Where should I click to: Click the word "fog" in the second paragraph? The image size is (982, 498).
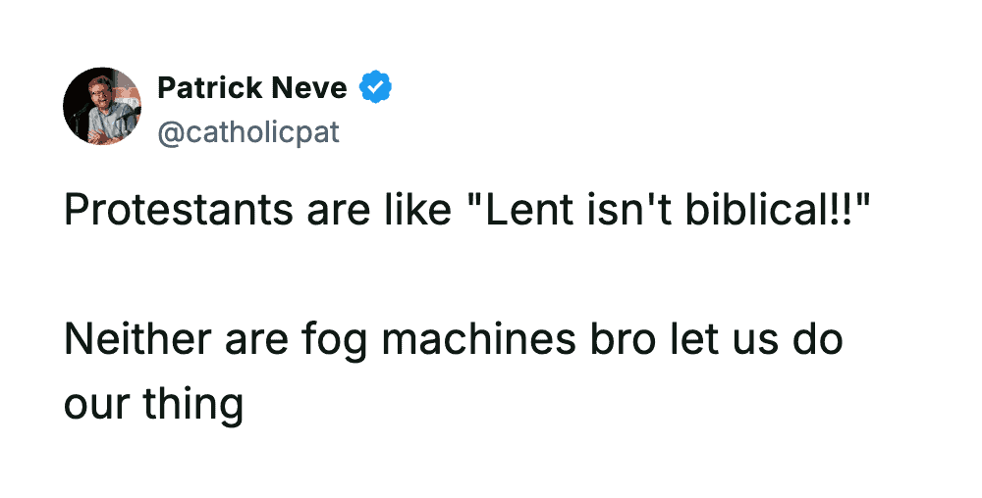click(x=336, y=341)
